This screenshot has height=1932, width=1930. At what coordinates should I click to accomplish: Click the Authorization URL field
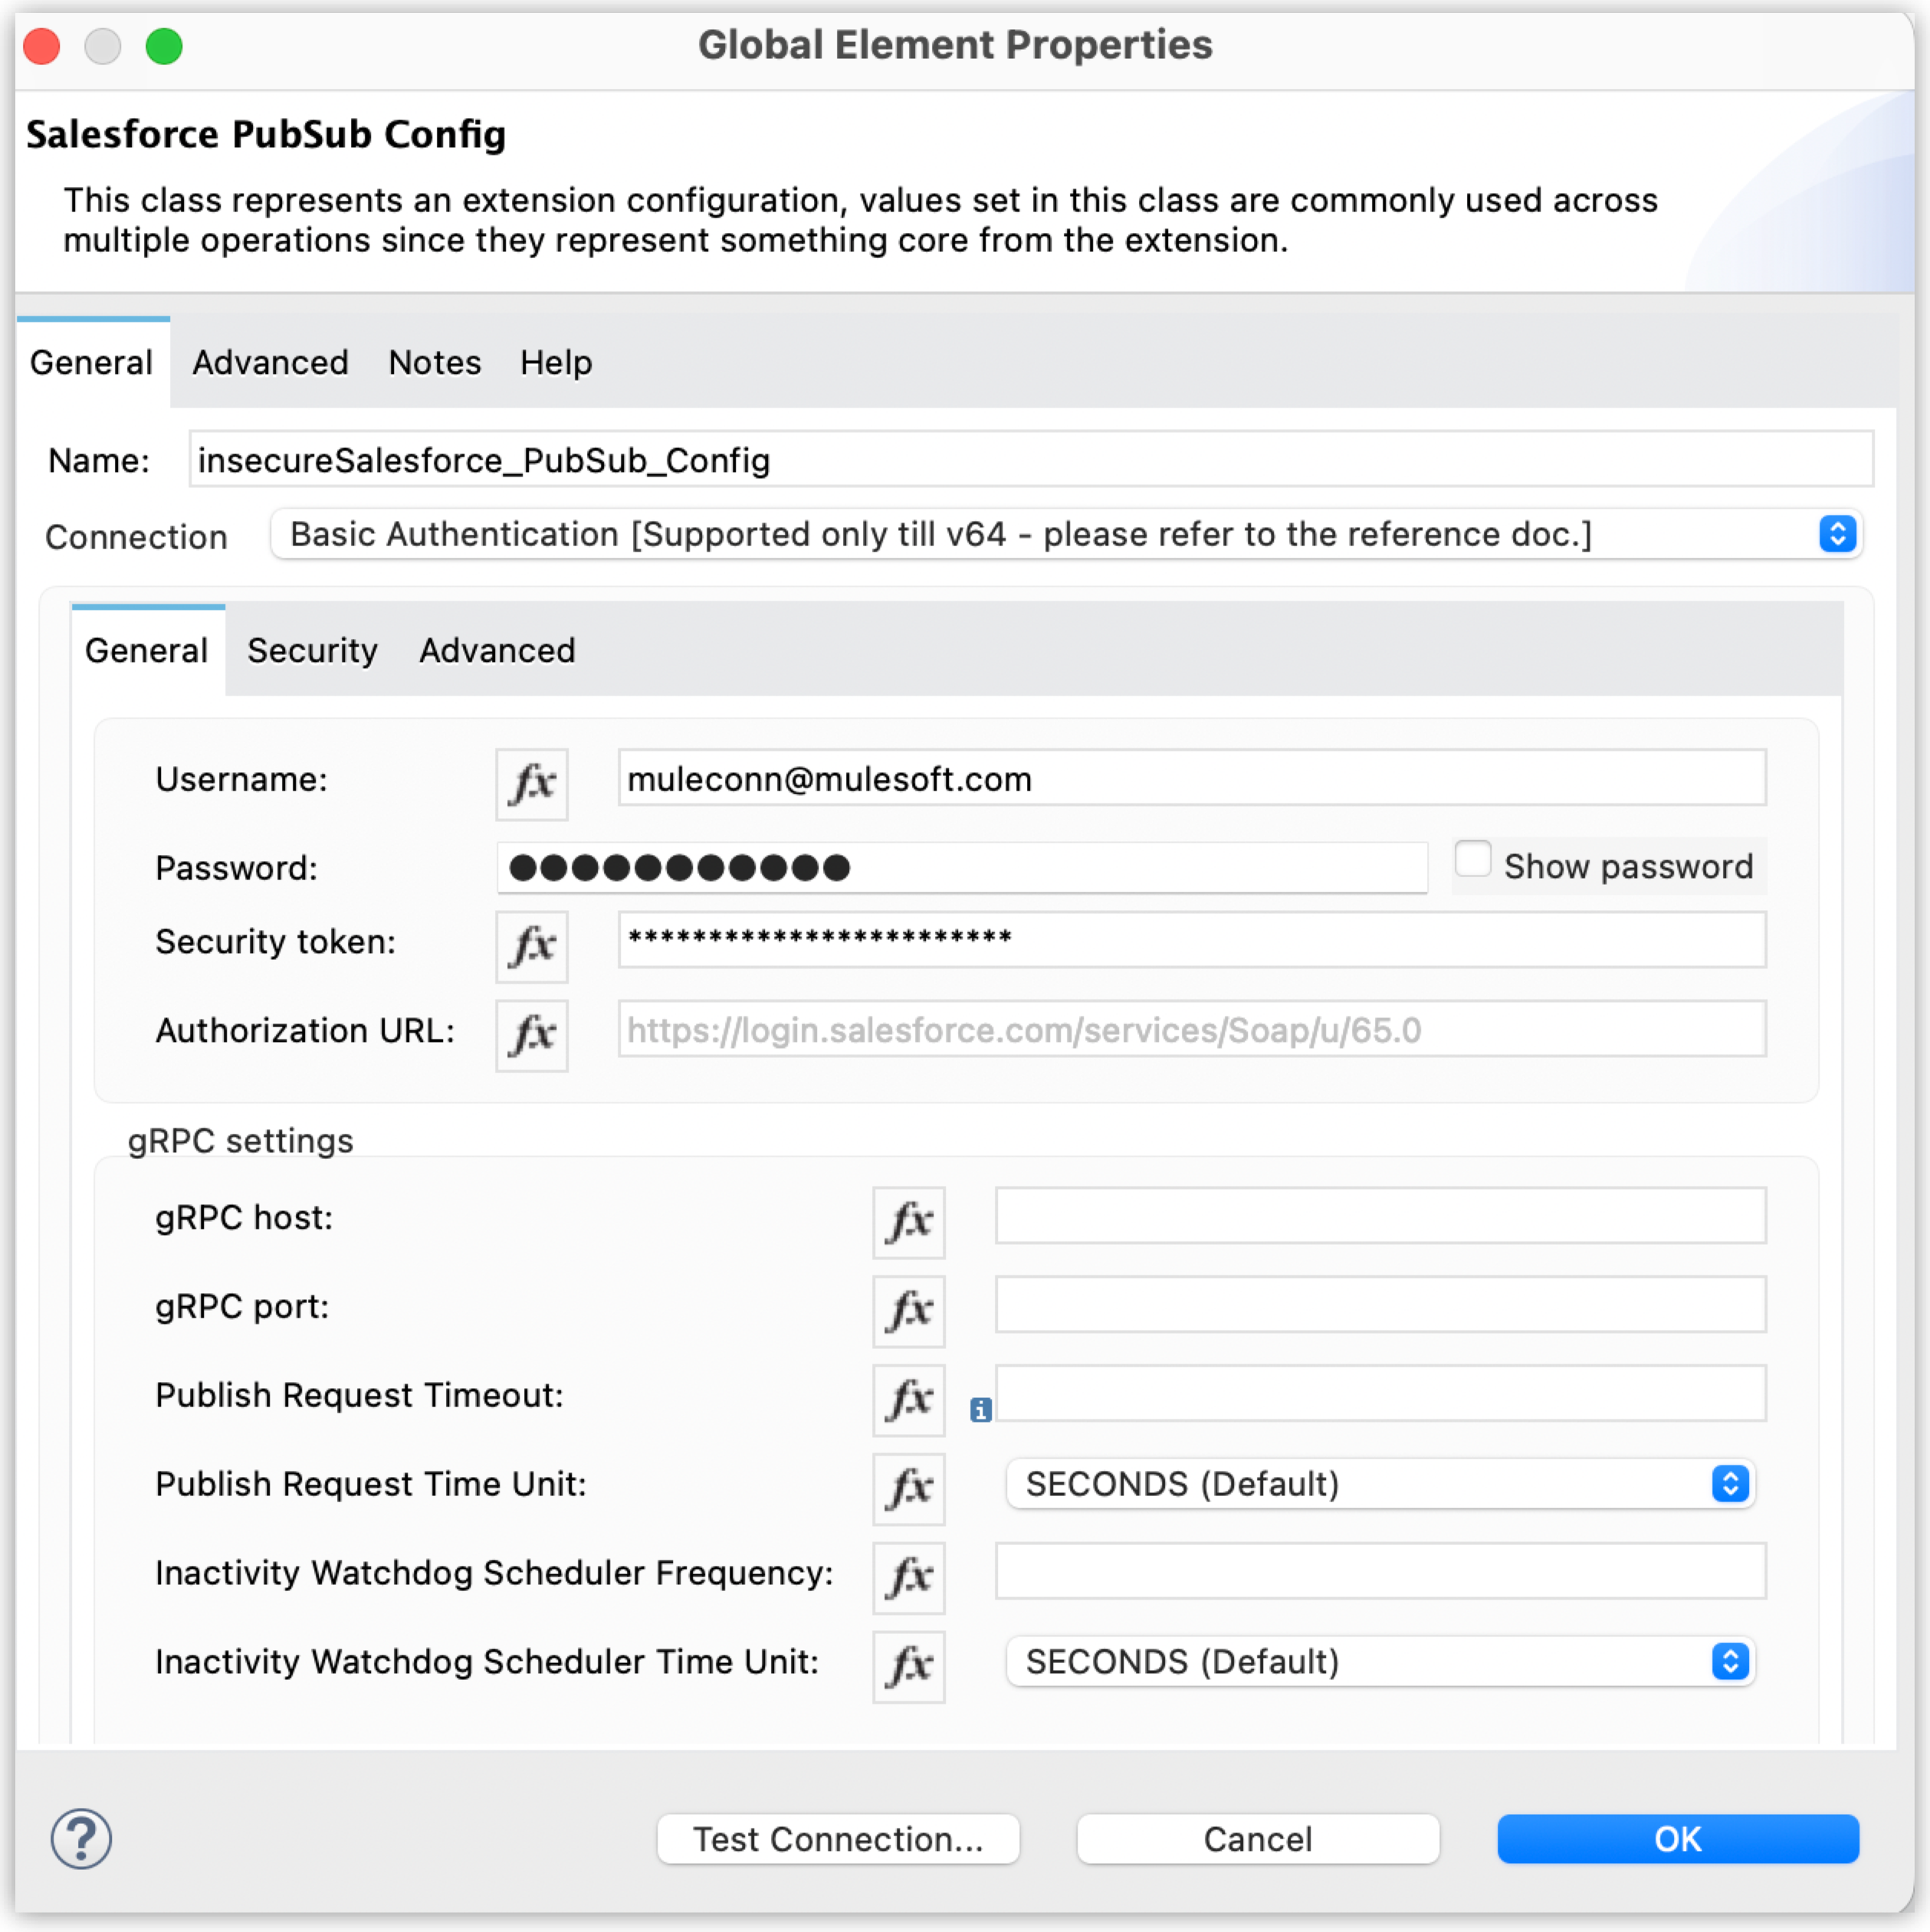[1192, 1029]
